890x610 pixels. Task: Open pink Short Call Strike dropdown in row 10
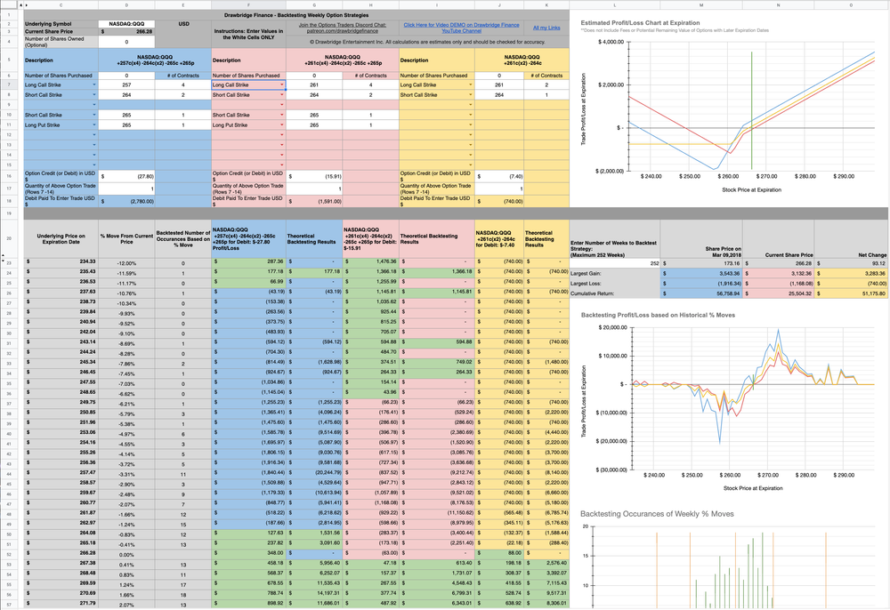282,115
